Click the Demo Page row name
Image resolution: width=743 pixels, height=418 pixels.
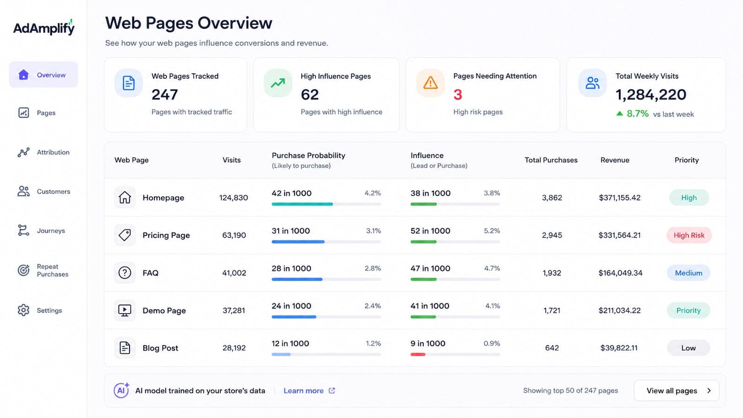point(164,310)
